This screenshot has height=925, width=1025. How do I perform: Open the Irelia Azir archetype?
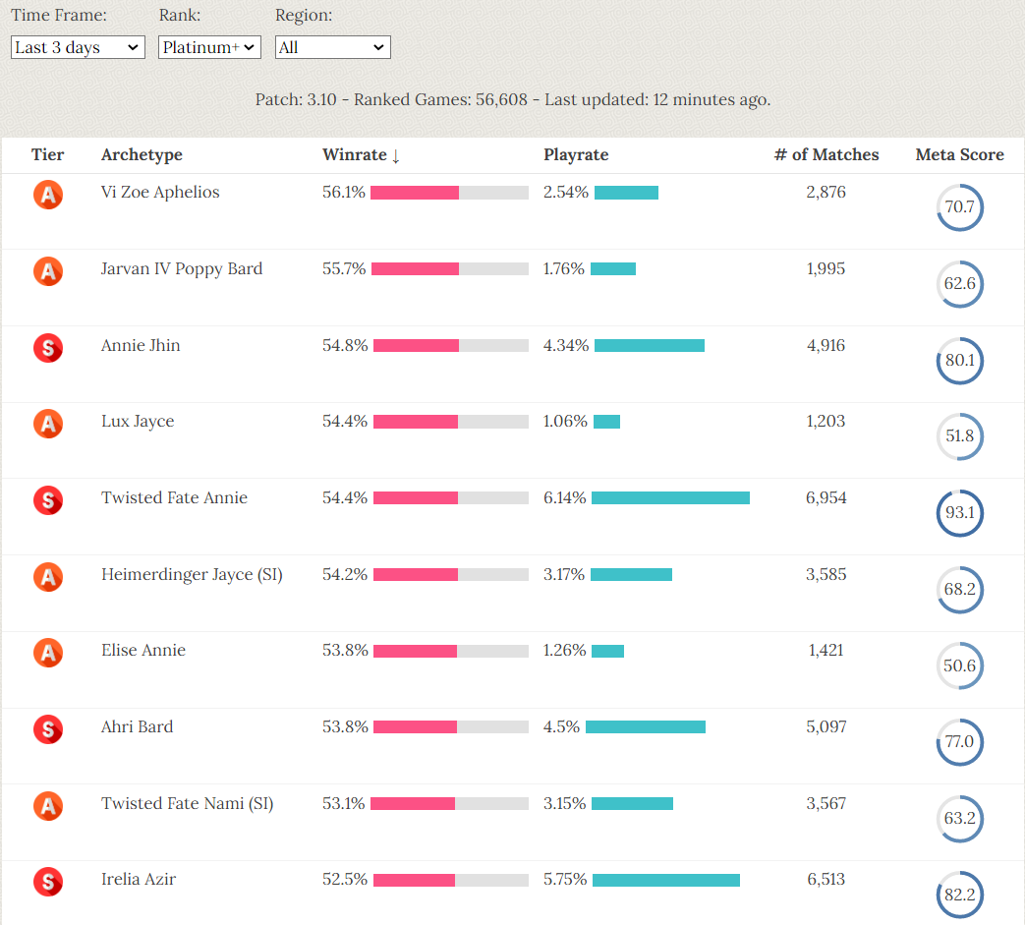pos(139,879)
